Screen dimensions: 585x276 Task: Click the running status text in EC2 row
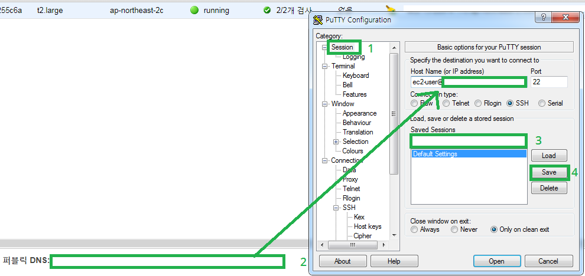tap(216, 11)
